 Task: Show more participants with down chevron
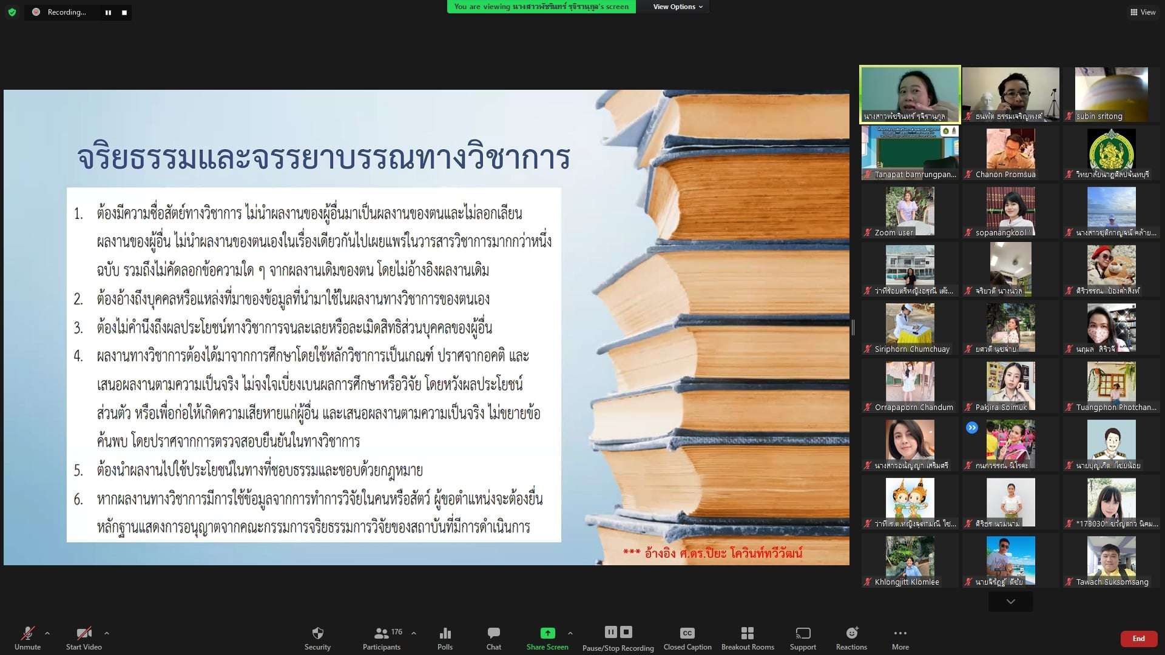(x=1010, y=602)
